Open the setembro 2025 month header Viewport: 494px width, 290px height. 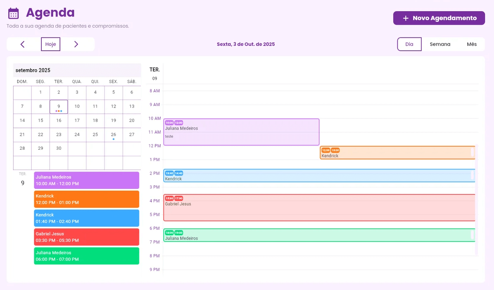(33, 70)
